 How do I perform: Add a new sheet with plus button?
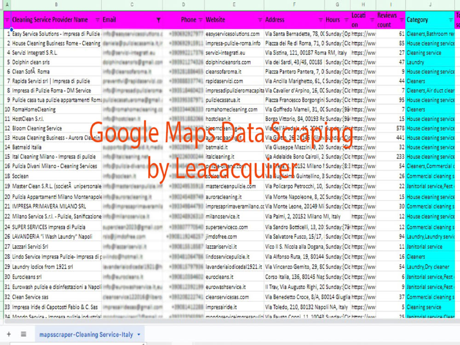point(9,334)
